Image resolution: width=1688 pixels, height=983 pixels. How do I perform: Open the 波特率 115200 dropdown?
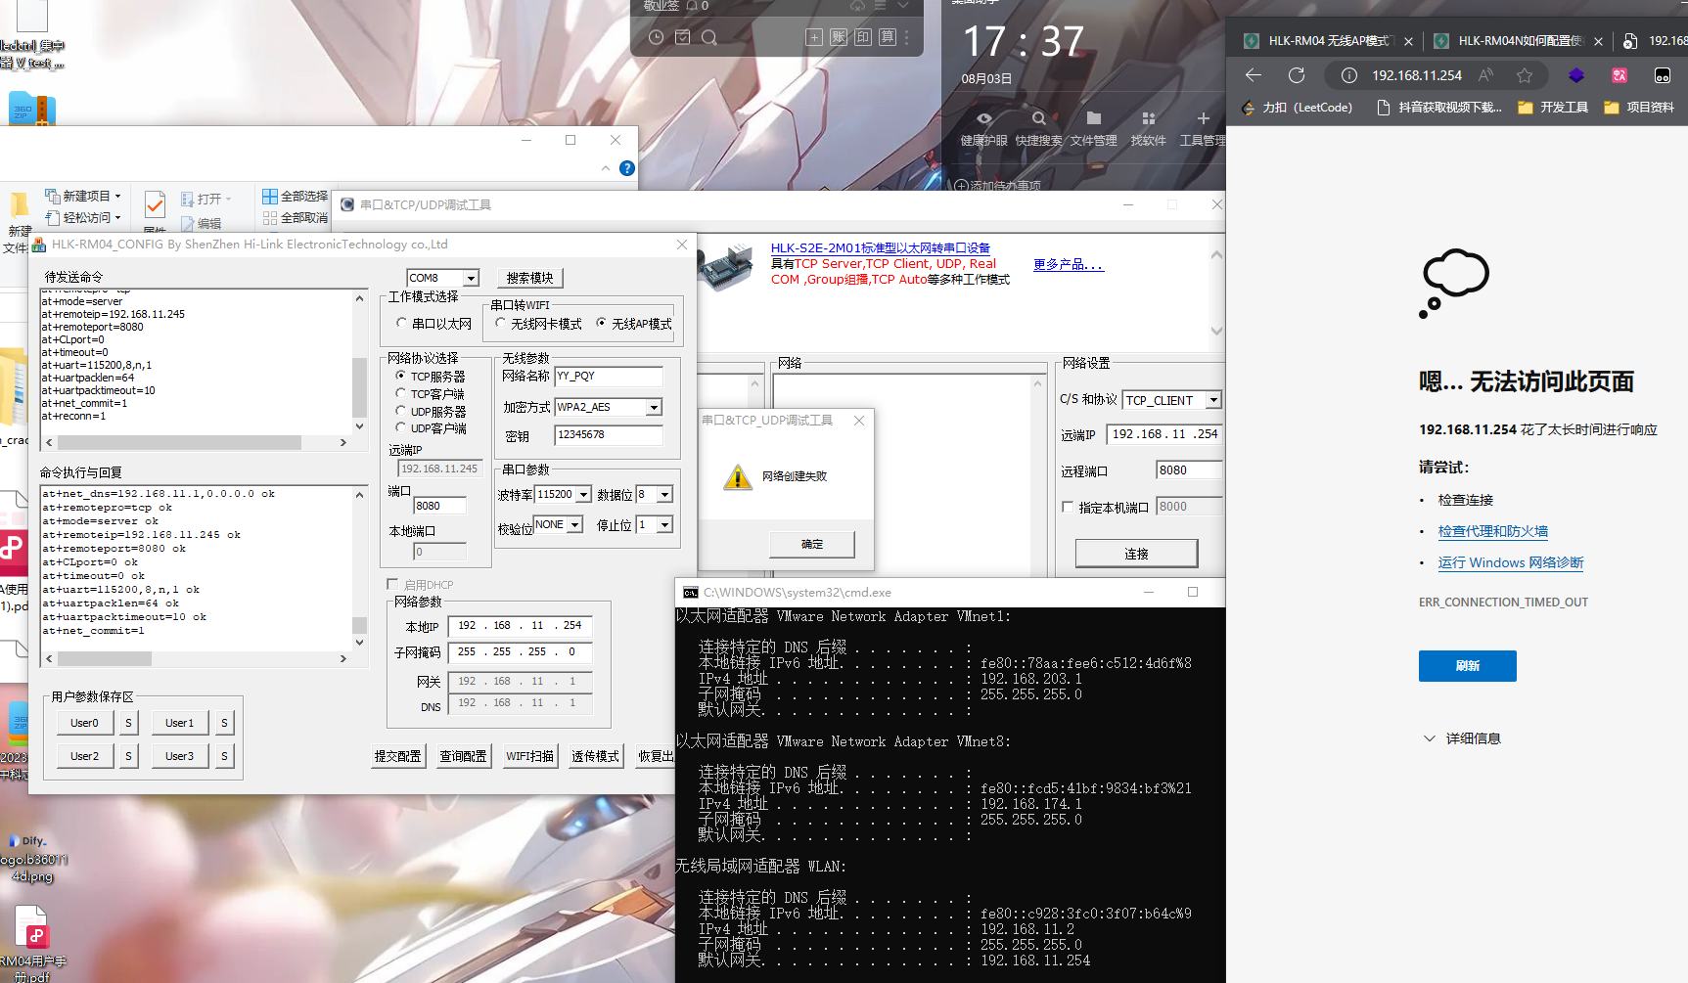[x=584, y=495]
